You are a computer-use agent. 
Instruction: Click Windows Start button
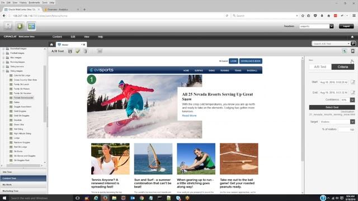tap(4, 198)
